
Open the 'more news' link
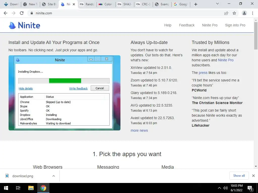[x=139, y=130]
